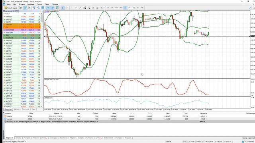Close the eurusd position with X
This screenshot has height=143, width=255.
[207, 119]
